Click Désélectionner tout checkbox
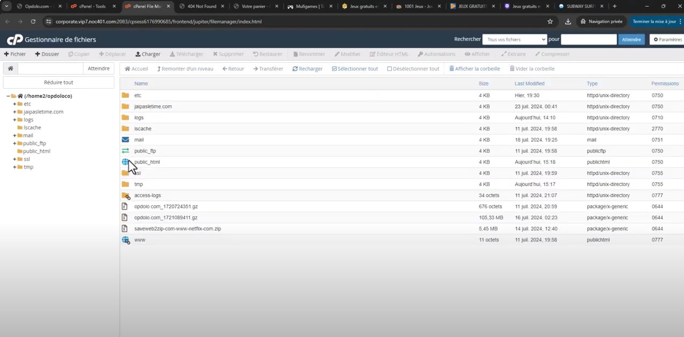Viewport: 684px width, 337px height. tap(390, 69)
